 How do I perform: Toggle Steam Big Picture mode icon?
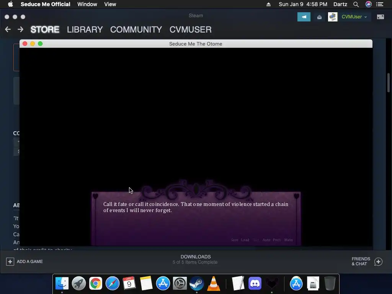380,17
